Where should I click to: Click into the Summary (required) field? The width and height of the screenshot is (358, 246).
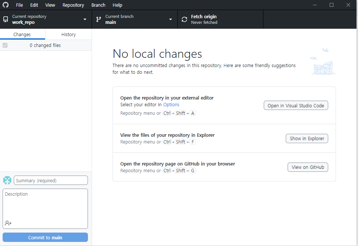(51, 180)
